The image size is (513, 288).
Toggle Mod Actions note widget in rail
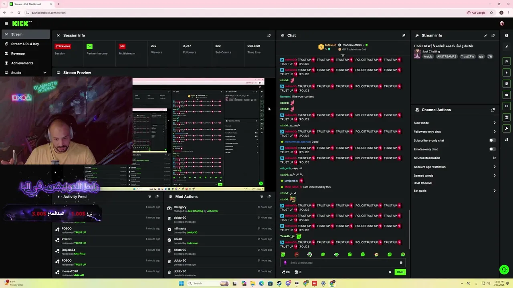507,84
